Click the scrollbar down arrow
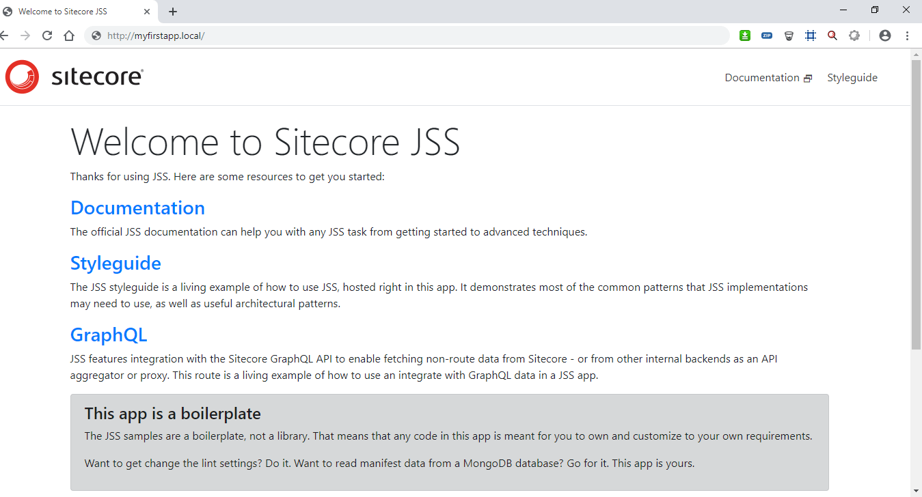Image resolution: width=922 pixels, height=497 pixels. 917,491
